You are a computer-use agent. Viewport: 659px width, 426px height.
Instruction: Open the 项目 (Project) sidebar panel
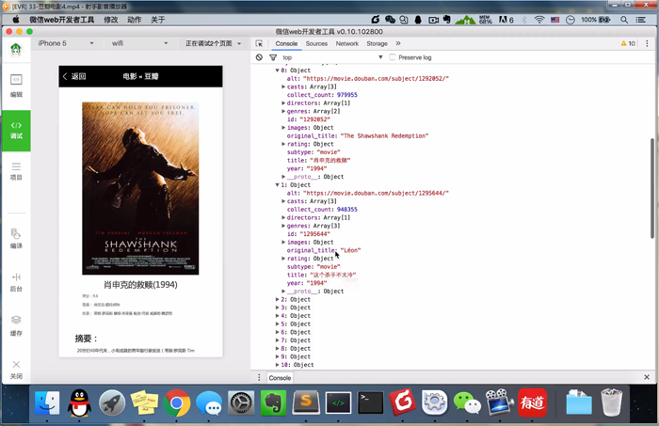16,169
